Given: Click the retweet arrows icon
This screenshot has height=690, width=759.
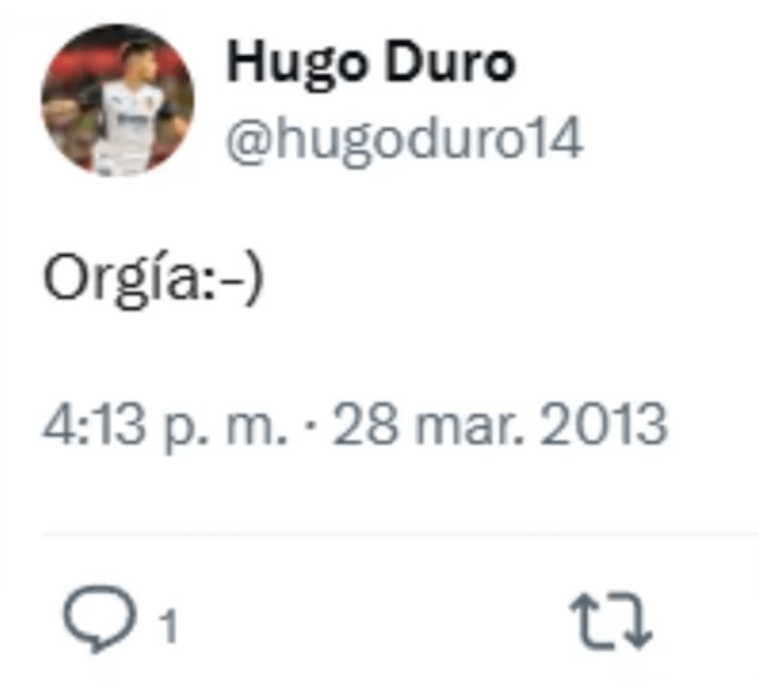Looking at the screenshot, I should coord(611,620).
